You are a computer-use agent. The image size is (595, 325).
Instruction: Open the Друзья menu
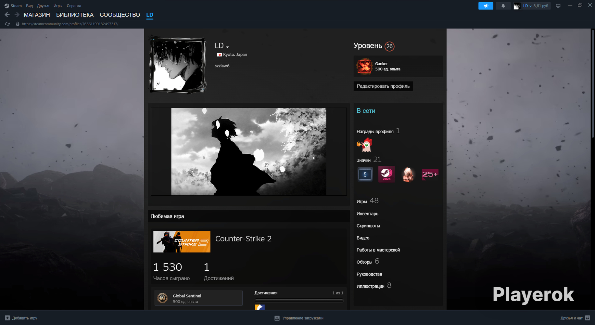click(x=43, y=6)
